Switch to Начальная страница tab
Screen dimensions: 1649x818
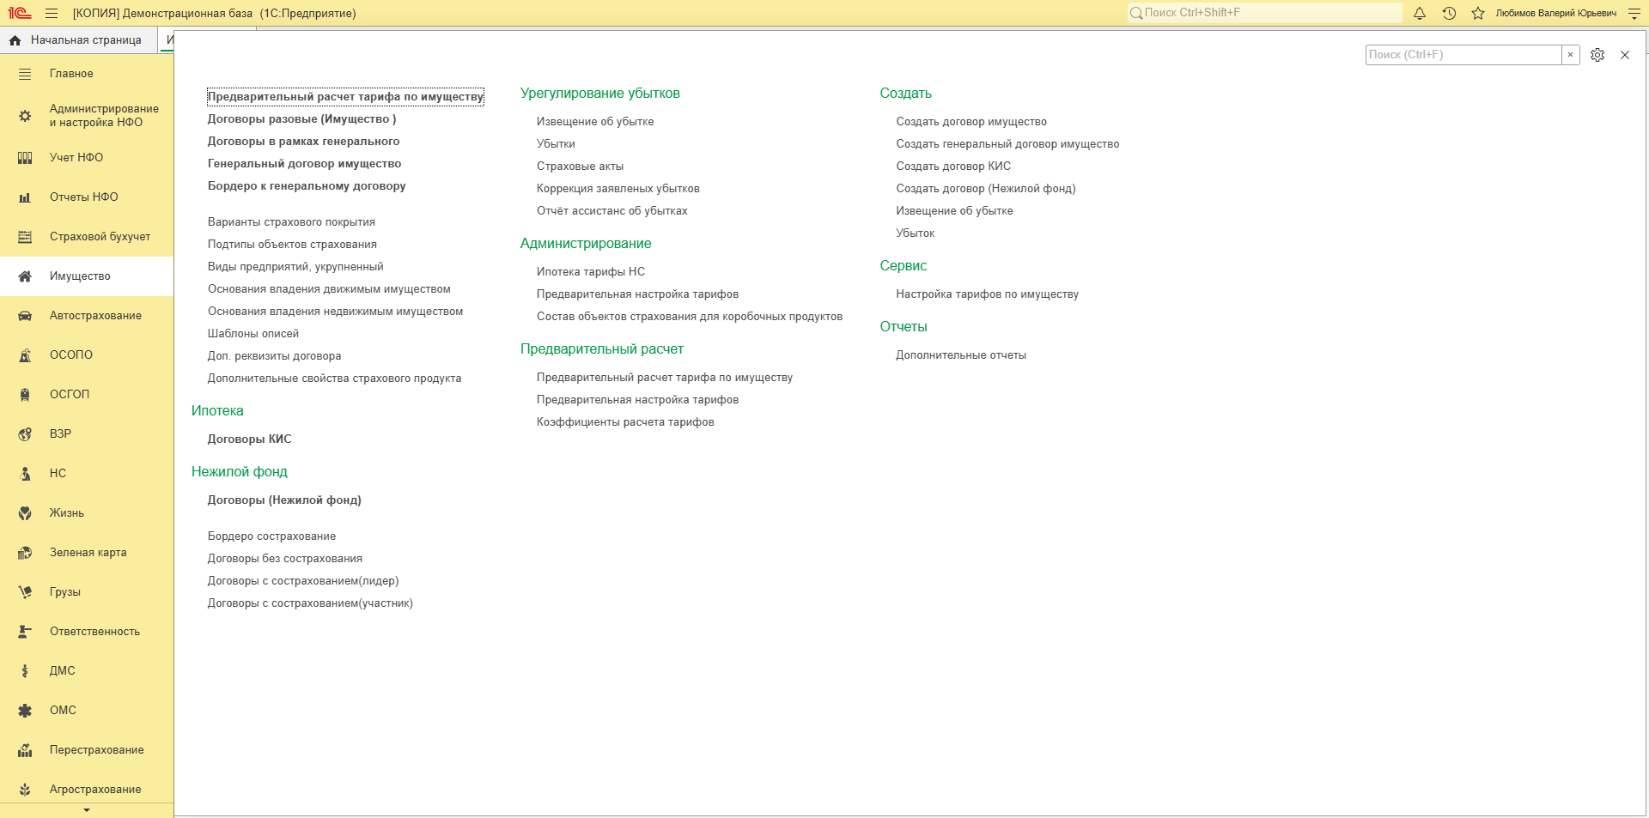point(78,40)
